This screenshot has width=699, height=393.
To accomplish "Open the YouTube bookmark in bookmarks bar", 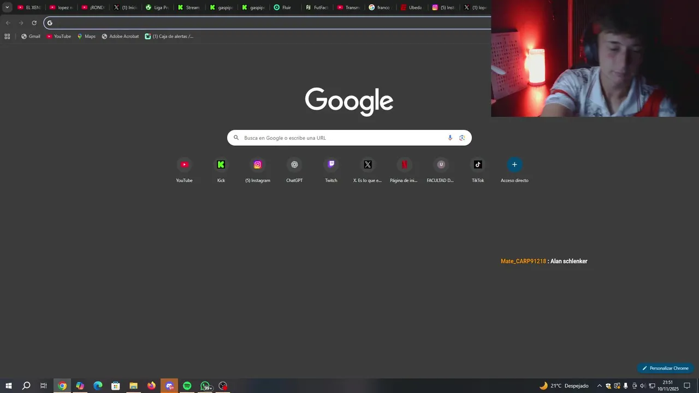I will coord(58,37).
